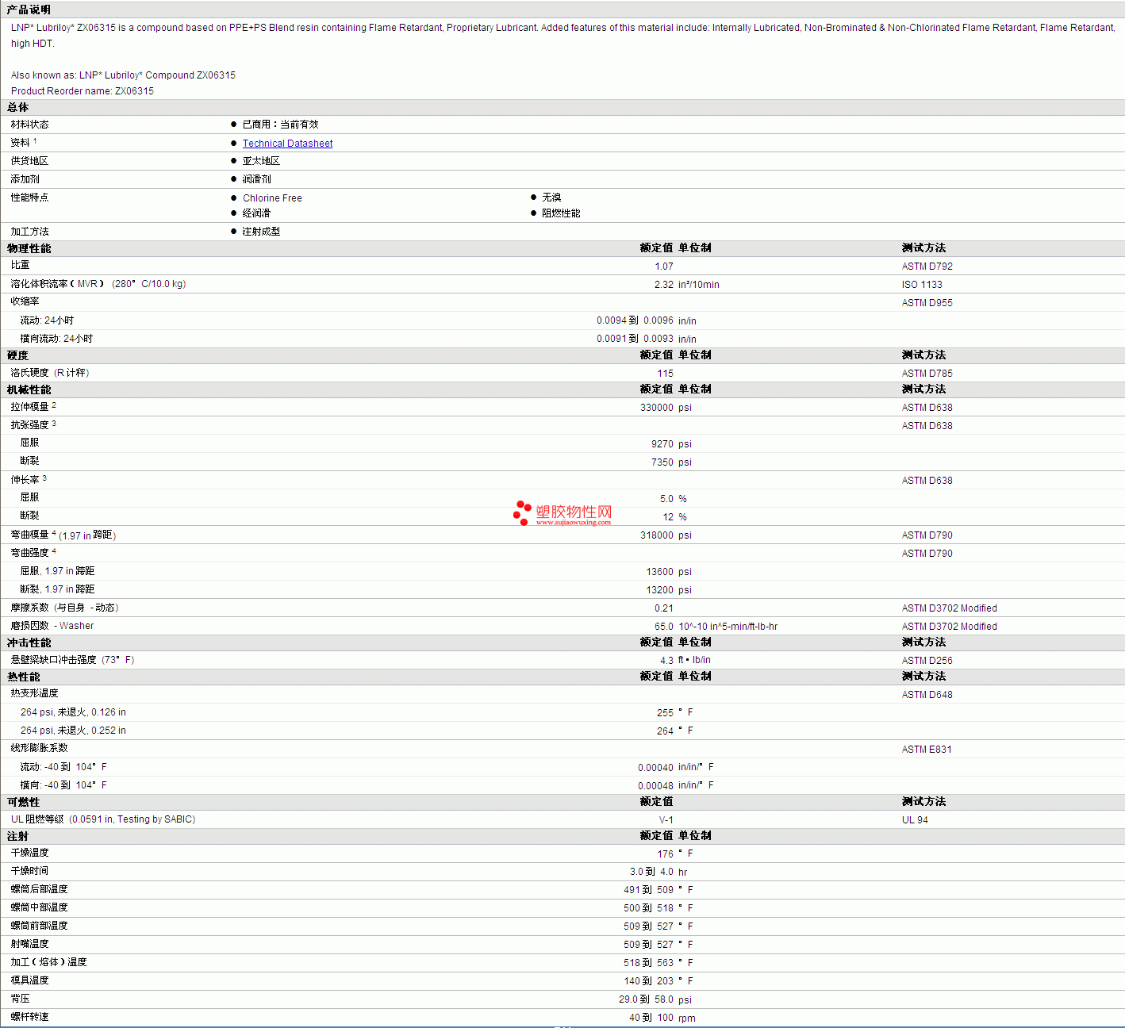Select the ASTM D648 heat deflection method
The height and width of the screenshot is (1028, 1125).
[x=927, y=695]
